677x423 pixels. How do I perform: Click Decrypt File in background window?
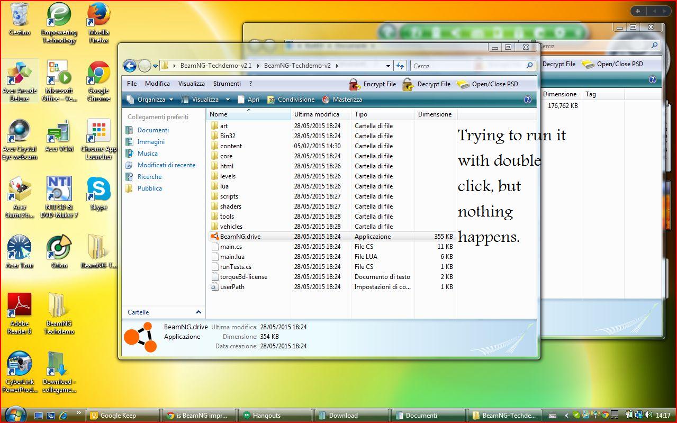tap(558, 64)
